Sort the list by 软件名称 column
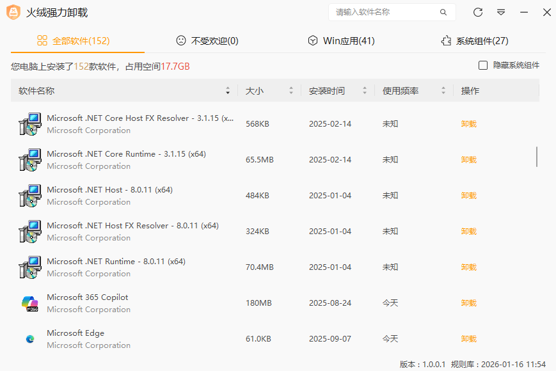This screenshot has width=556, height=371. tap(228, 91)
